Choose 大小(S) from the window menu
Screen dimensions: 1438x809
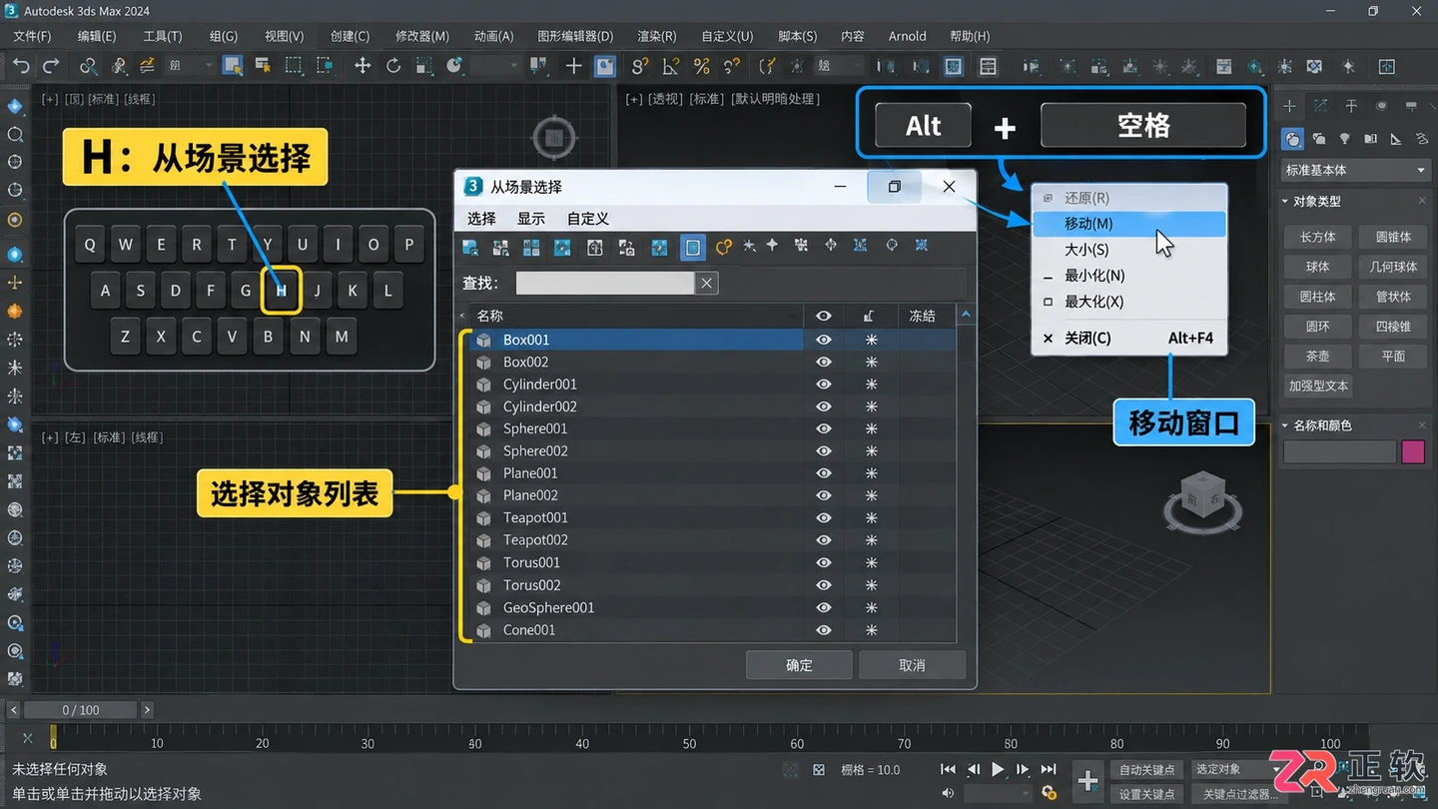tap(1128, 250)
